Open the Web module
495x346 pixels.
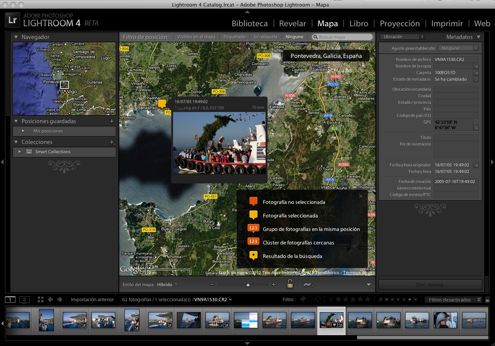pyautogui.click(x=482, y=24)
